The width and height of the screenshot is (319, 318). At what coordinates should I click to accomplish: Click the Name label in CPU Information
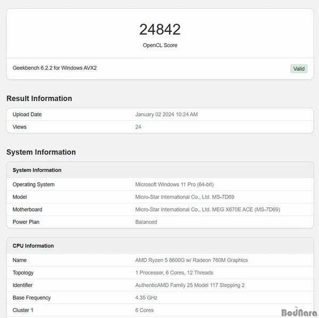(20, 260)
